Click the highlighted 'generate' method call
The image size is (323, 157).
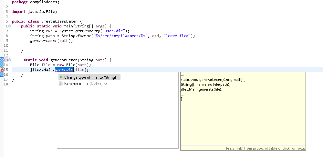point(64,70)
